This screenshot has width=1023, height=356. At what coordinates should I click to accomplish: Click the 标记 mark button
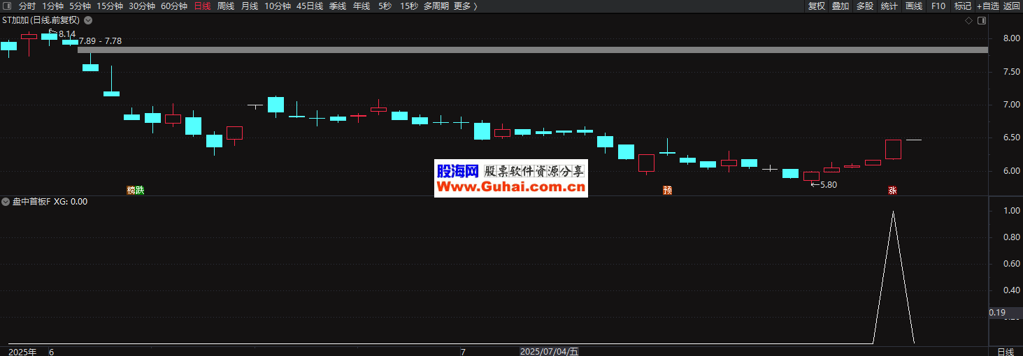tap(963, 6)
